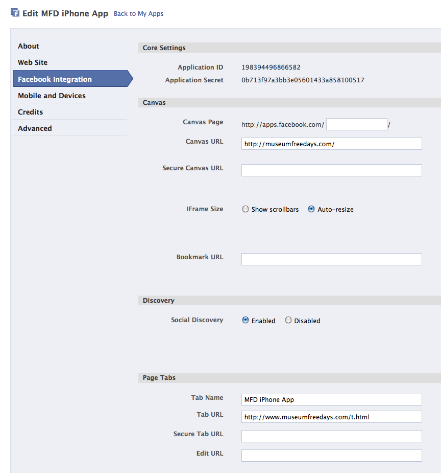Choose Auto-resize IFrame Size option

point(311,209)
